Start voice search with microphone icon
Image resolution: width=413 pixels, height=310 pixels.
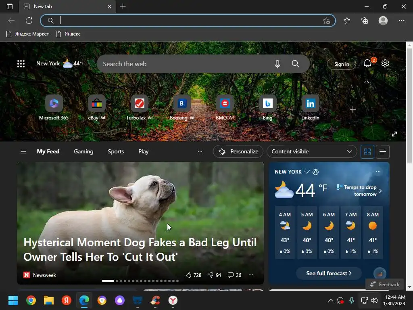point(277,64)
